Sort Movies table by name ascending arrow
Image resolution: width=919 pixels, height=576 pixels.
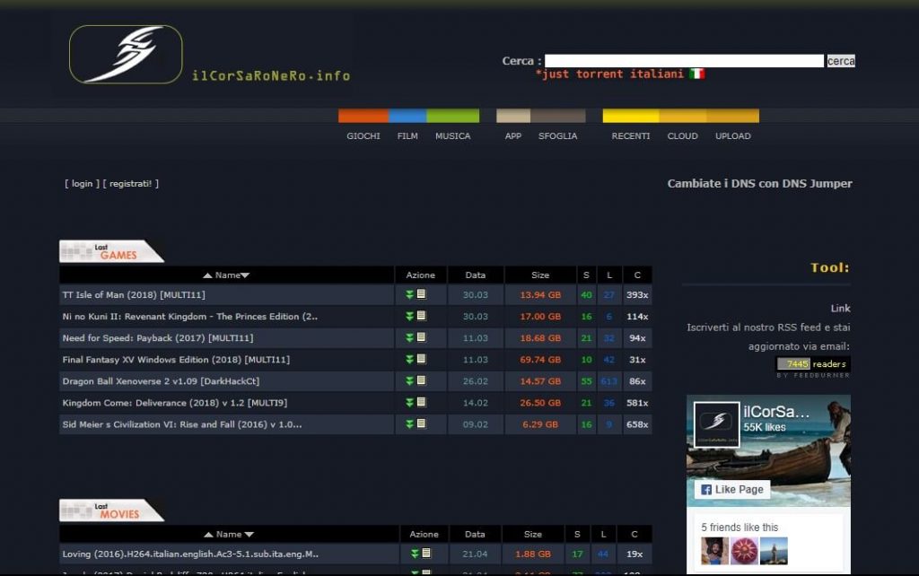click(208, 535)
